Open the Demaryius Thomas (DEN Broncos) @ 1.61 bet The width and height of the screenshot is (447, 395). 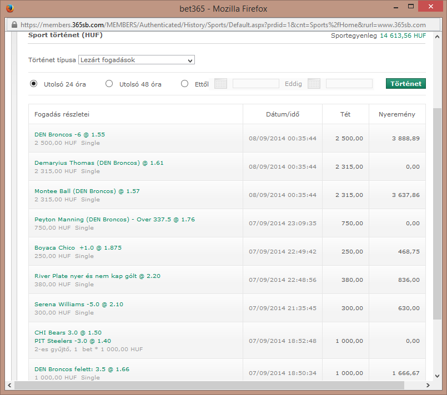(x=99, y=163)
